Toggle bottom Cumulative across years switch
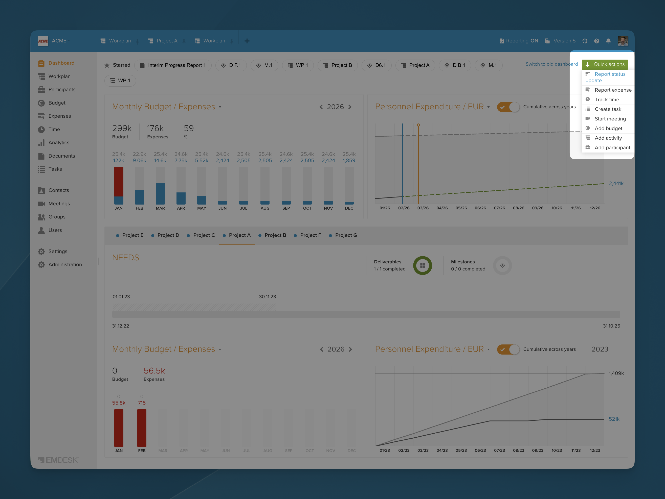 (x=508, y=350)
